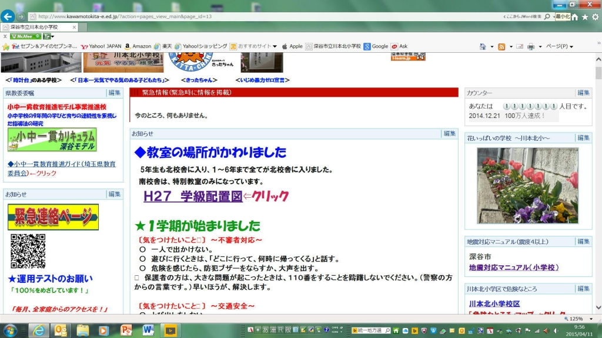
Task: Click the flower bed photo thumbnail
Action: (519, 185)
